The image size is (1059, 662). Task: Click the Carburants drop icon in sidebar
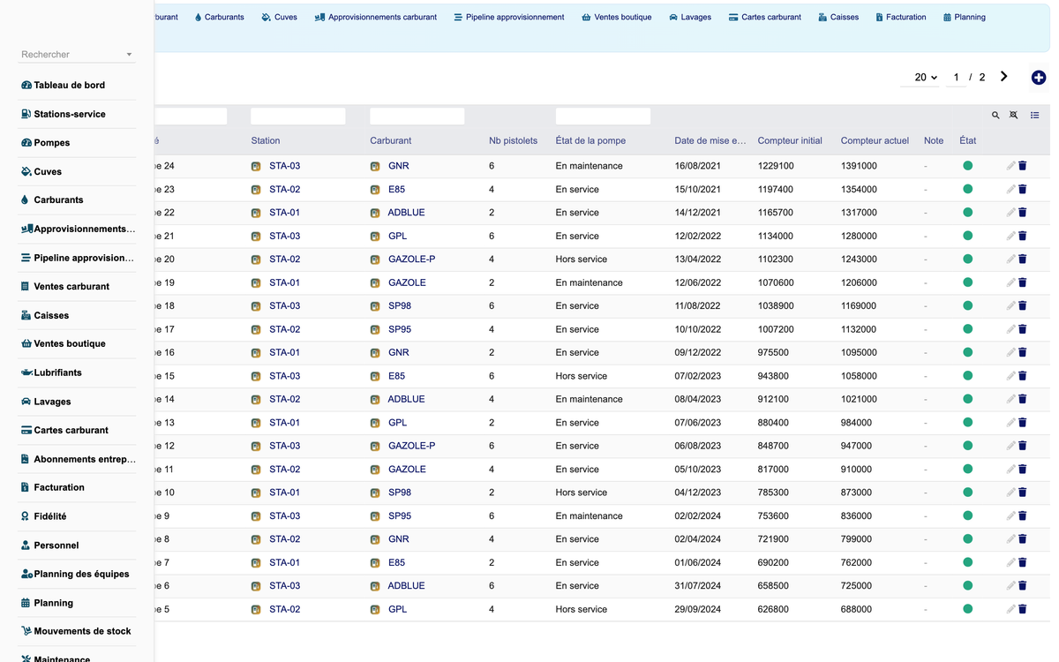pyautogui.click(x=25, y=200)
